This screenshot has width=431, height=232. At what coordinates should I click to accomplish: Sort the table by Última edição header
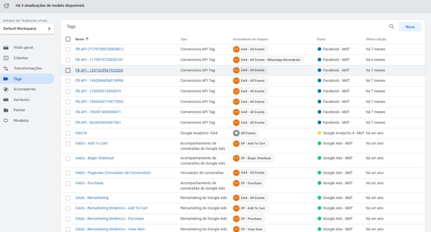tap(376, 39)
